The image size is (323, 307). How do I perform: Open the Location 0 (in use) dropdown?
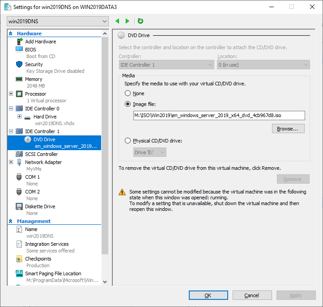(263, 65)
